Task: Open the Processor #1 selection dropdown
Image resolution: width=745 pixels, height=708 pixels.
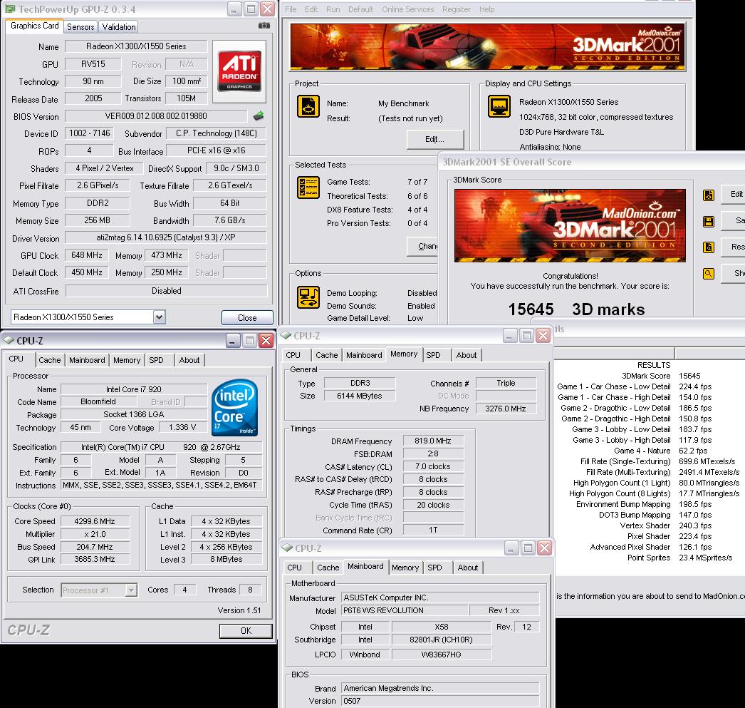Action: pos(131,590)
